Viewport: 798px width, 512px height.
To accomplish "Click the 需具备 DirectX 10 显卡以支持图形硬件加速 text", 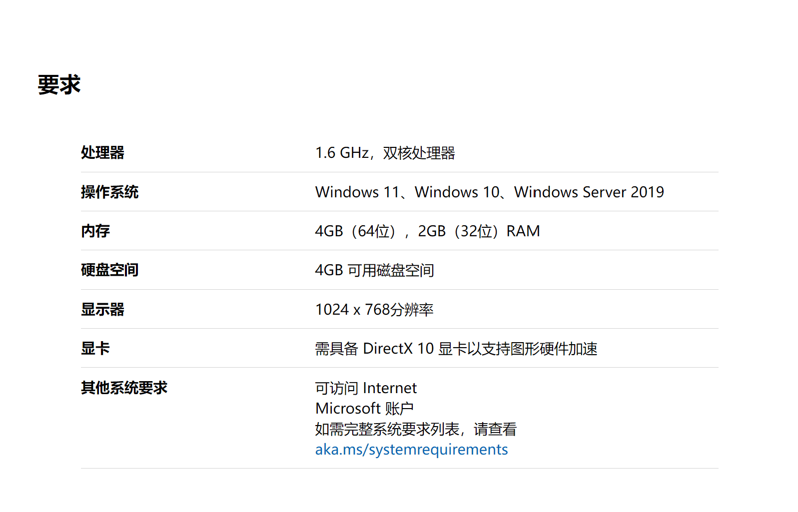I will click(x=456, y=349).
